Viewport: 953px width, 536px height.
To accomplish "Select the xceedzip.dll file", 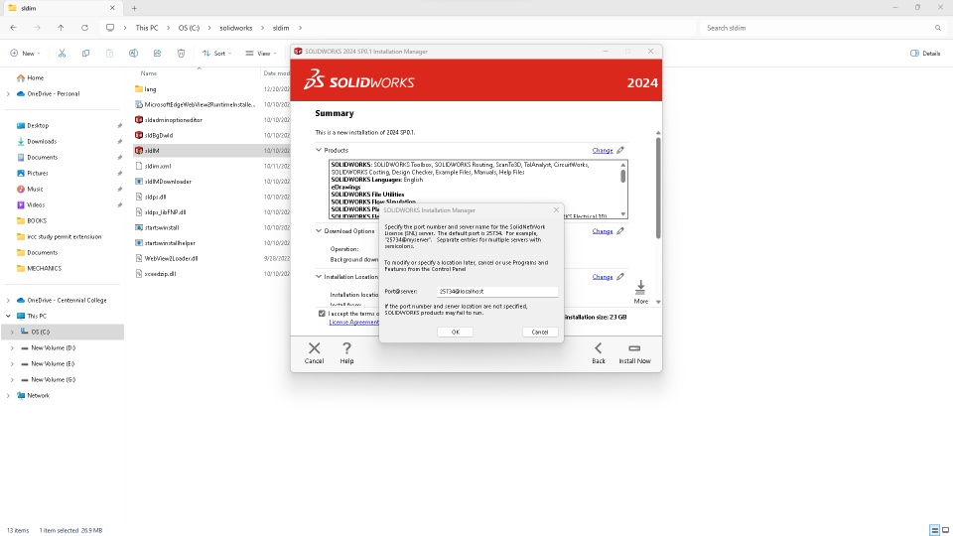I will coord(160,274).
